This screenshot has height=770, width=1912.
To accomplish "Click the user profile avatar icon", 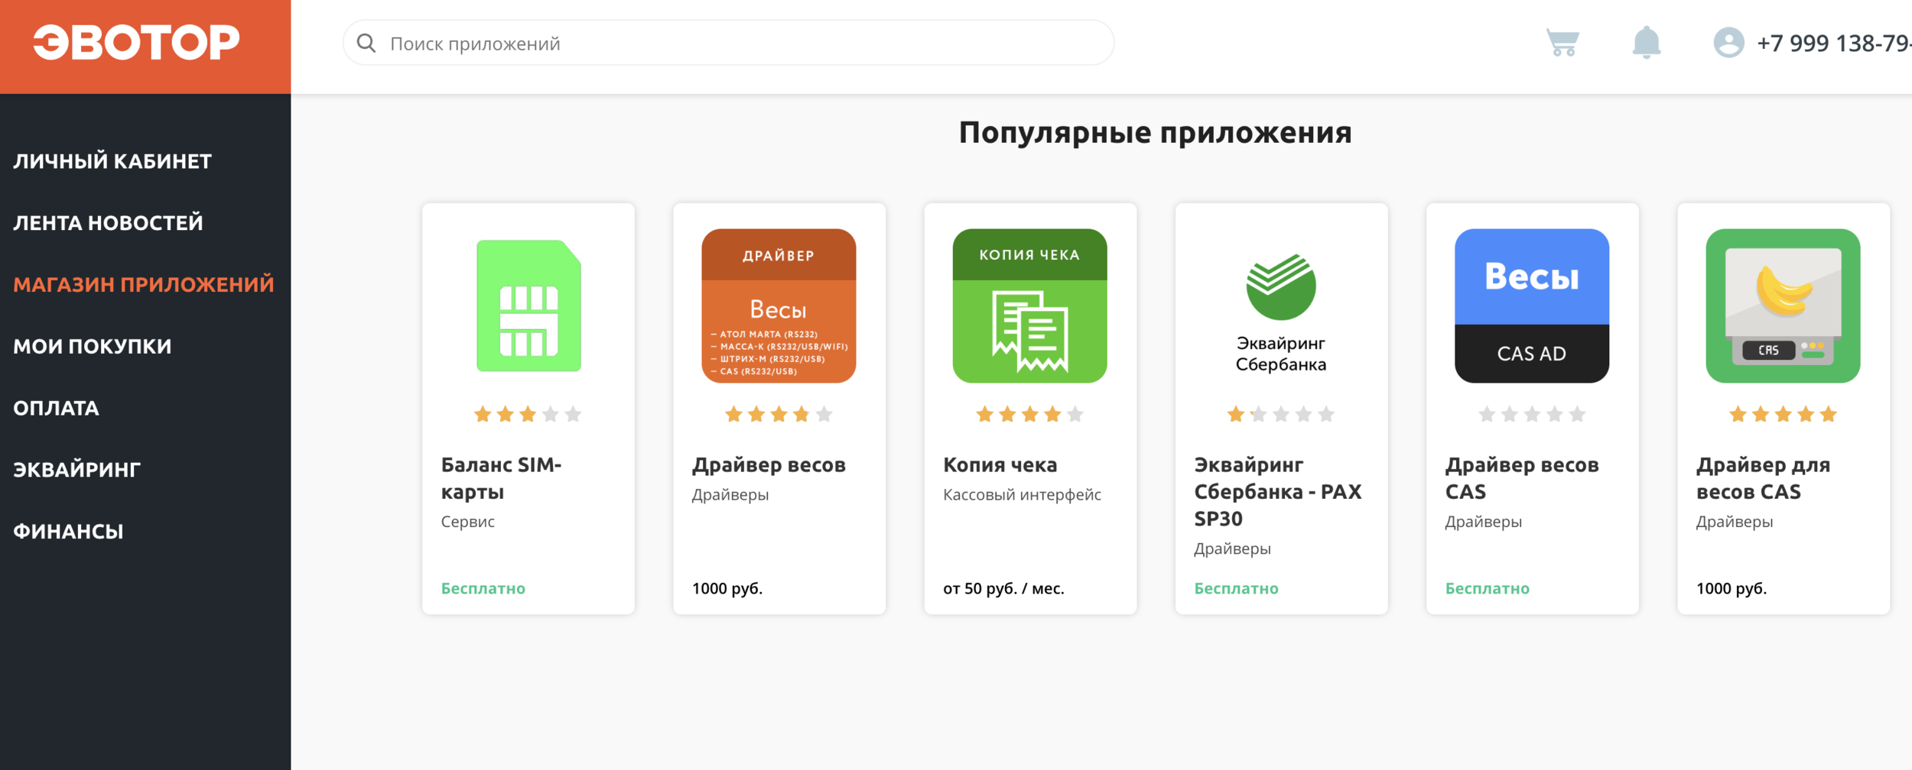I will (1728, 43).
